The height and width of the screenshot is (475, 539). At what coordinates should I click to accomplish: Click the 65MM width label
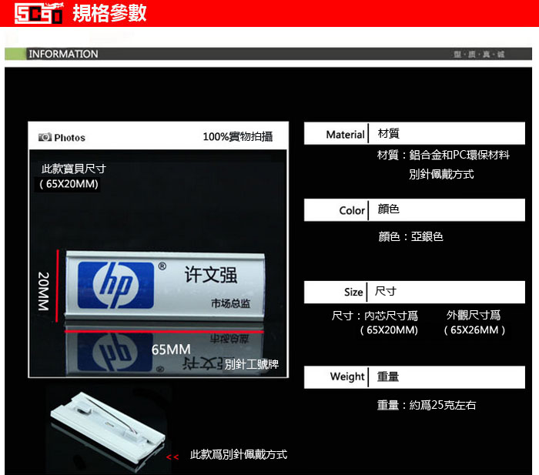pos(171,350)
